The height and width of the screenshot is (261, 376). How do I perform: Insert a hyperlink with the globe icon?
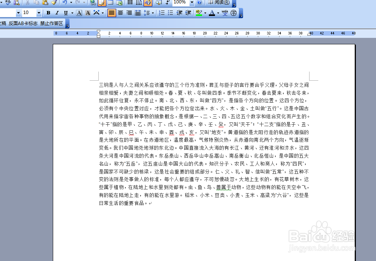[93, 2]
